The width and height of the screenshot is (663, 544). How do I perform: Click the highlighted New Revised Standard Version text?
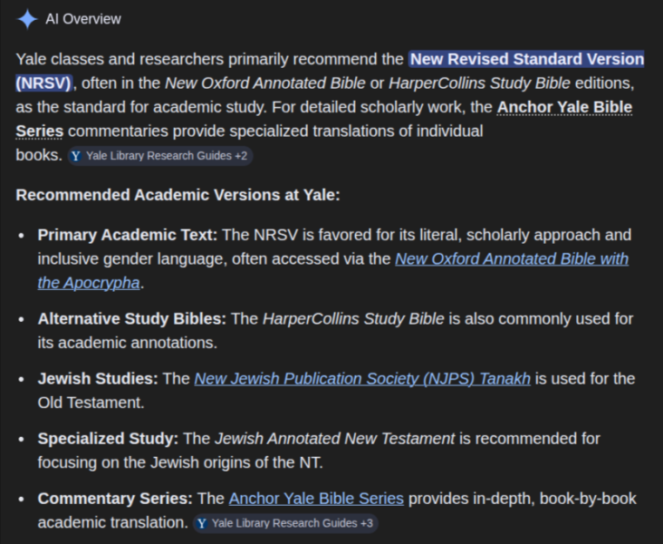(x=526, y=59)
